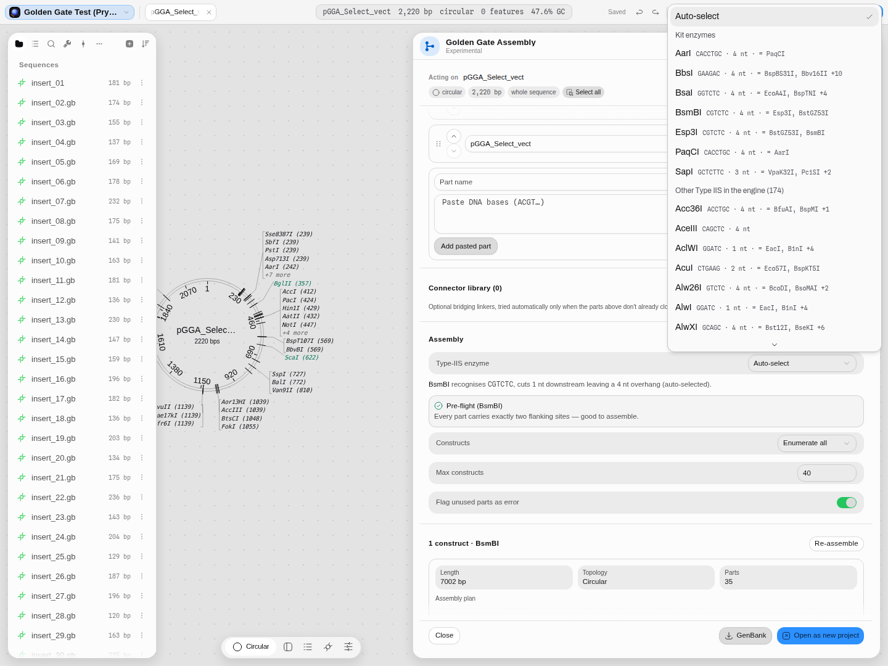Close the pGGA_Select tab
888x666 pixels.
tap(209, 12)
